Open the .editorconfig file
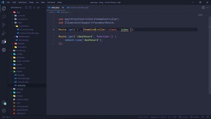211x119 pixels. 27,99
